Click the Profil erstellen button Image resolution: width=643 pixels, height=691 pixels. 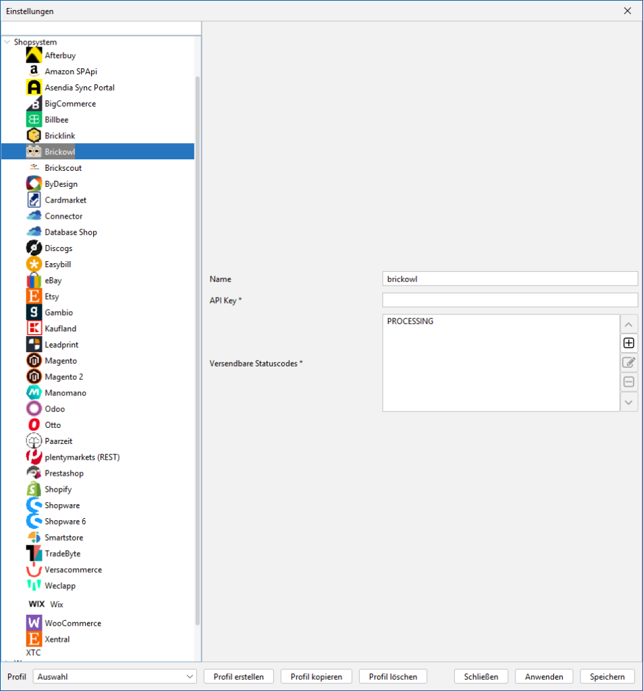(x=239, y=676)
